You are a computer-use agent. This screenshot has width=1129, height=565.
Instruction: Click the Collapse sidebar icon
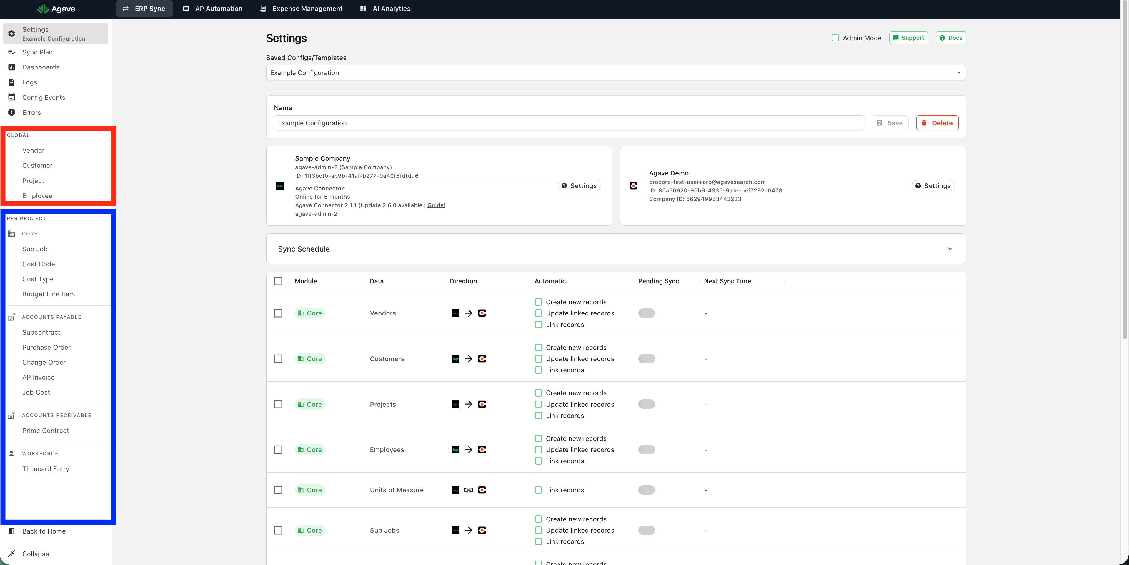12,554
